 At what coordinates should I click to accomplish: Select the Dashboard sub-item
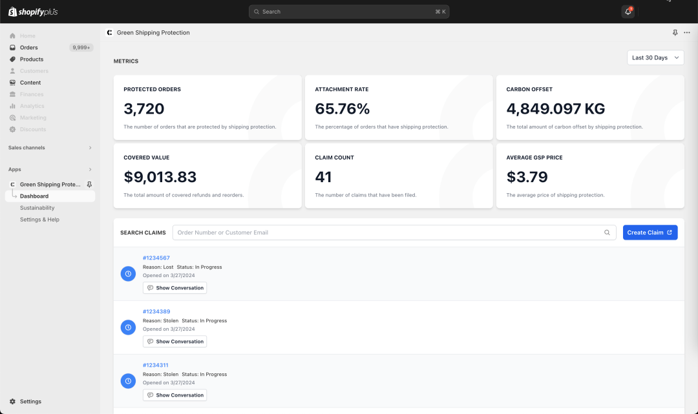(x=50, y=196)
